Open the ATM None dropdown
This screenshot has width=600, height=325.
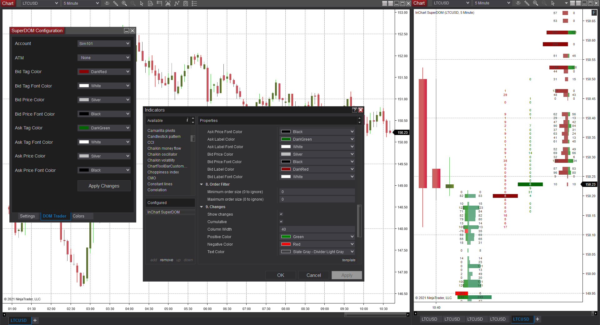point(104,57)
